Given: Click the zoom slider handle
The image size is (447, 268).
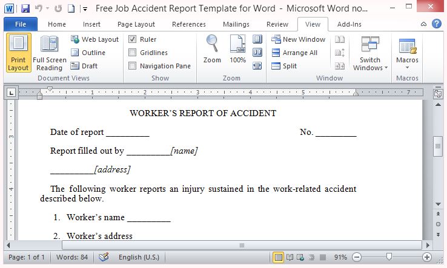Looking at the screenshot, I should [389, 257].
